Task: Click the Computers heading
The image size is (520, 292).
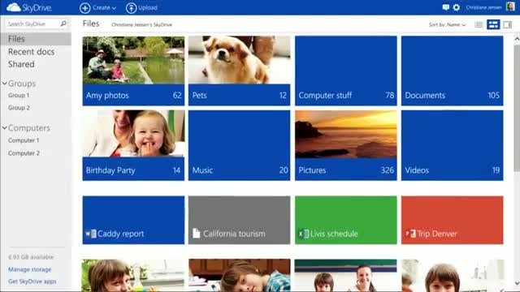Action: pos(29,128)
